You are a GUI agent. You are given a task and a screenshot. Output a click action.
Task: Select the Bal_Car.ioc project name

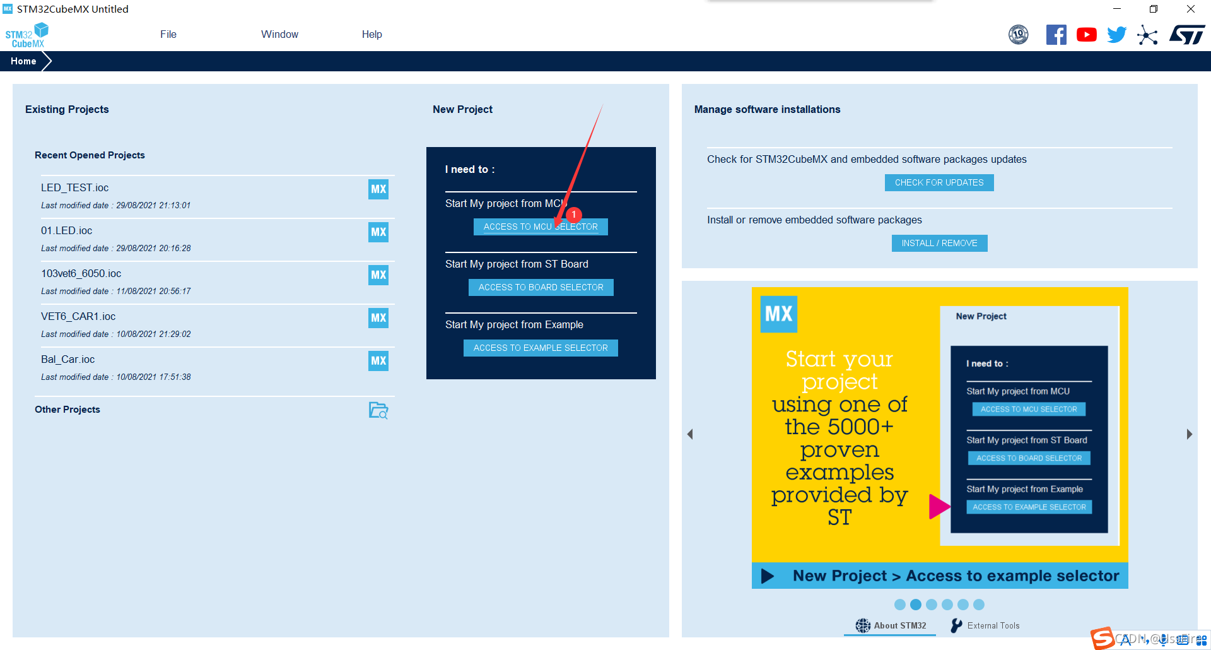pyautogui.click(x=67, y=359)
